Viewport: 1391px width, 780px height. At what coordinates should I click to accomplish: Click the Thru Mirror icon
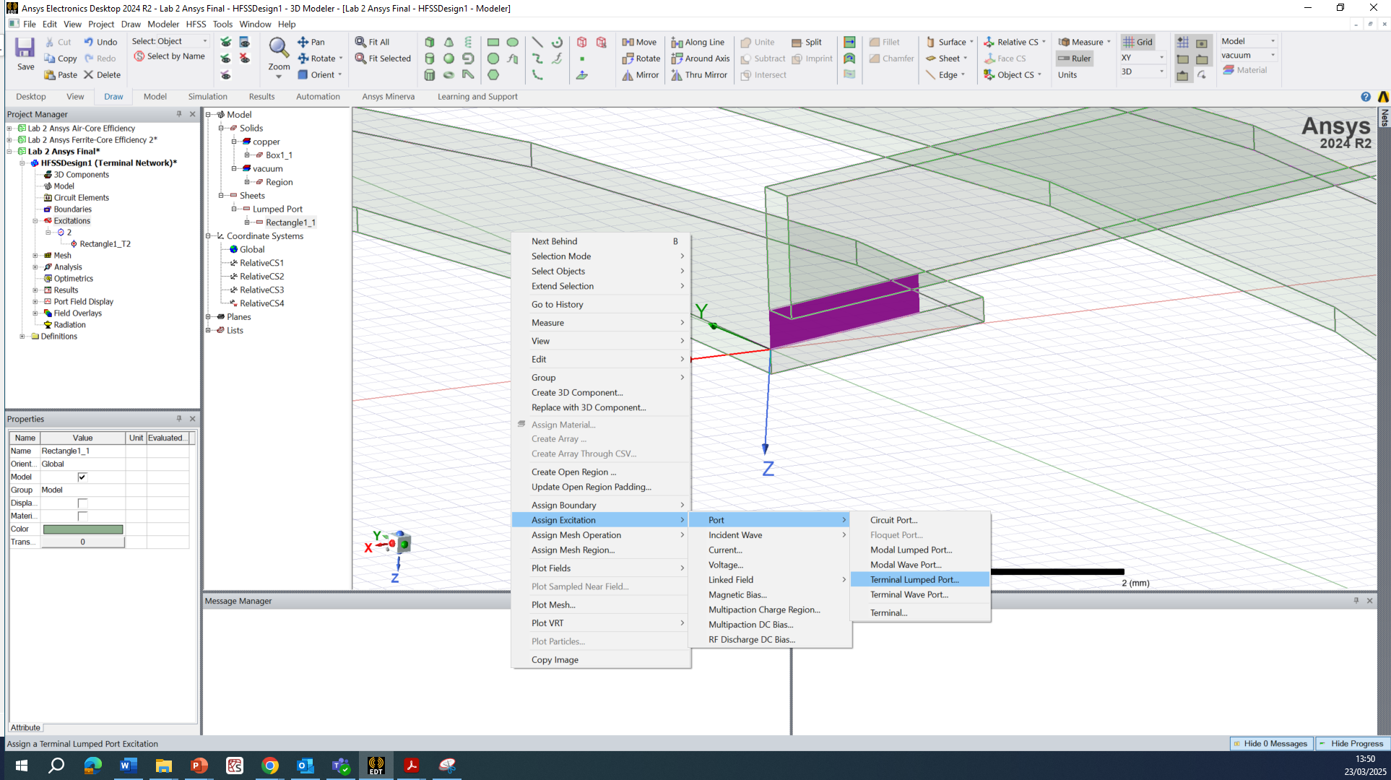(677, 75)
